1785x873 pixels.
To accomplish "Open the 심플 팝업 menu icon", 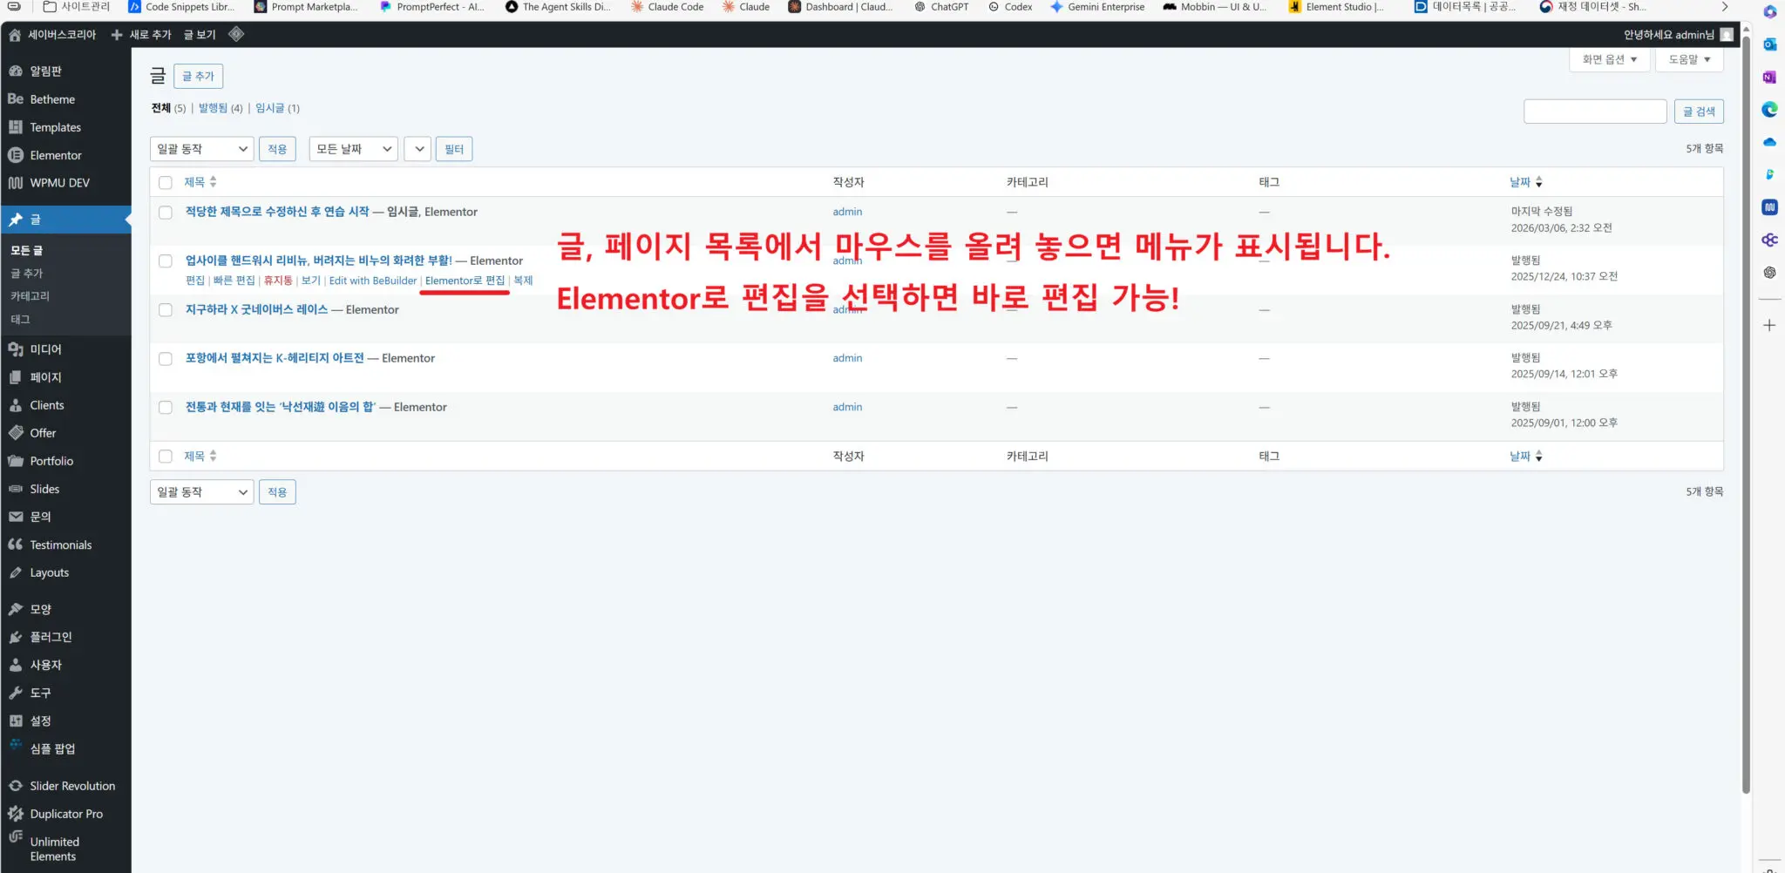I will coord(16,745).
